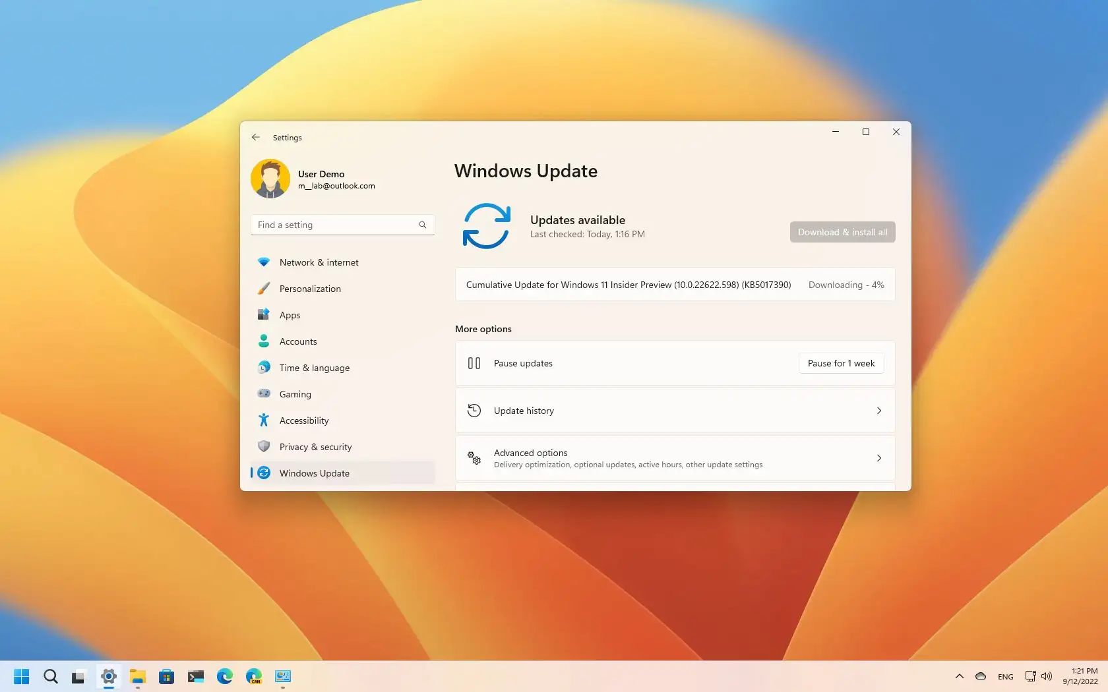Maximize the Settings window
The height and width of the screenshot is (692, 1108).
click(866, 132)
